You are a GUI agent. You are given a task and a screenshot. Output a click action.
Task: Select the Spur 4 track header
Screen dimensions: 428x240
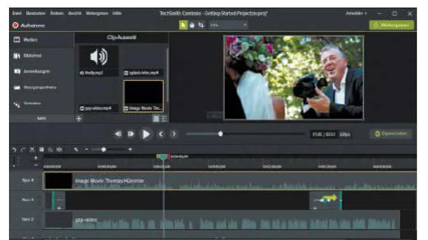coord(26,180)
